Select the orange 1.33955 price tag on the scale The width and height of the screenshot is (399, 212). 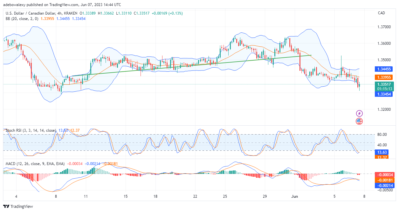[384, 77]
